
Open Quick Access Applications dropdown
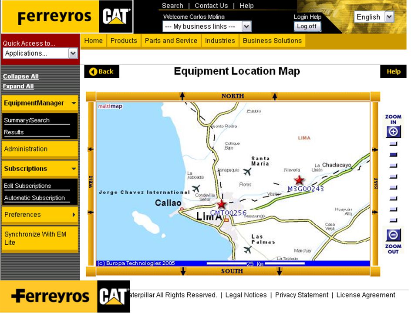pos(40,53)
